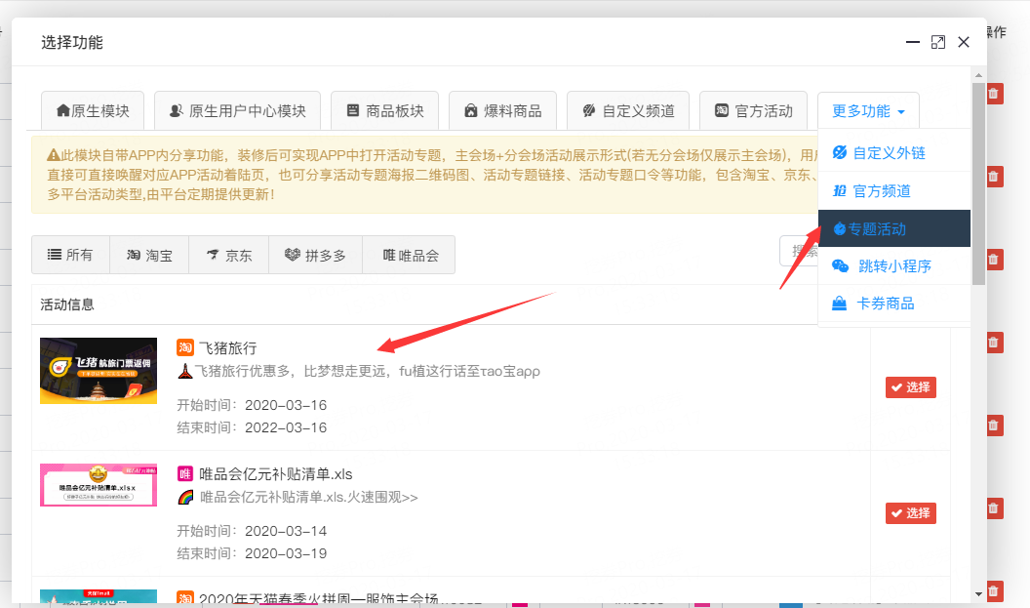This screenshot has width=1030, height=608.
Task: Click the list icon on 商品板块 tab
Action: tap(353, 110)
